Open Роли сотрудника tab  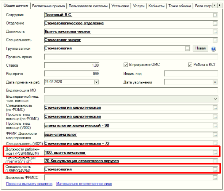(x=204, y=6)
